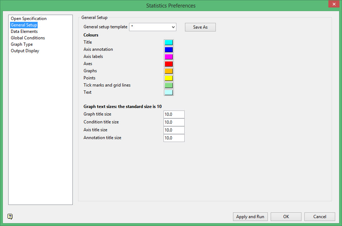The width and height of the screenshot is (342, 226).
Task: Switch to the Output Display section
Action: click(x=25, y=51)
